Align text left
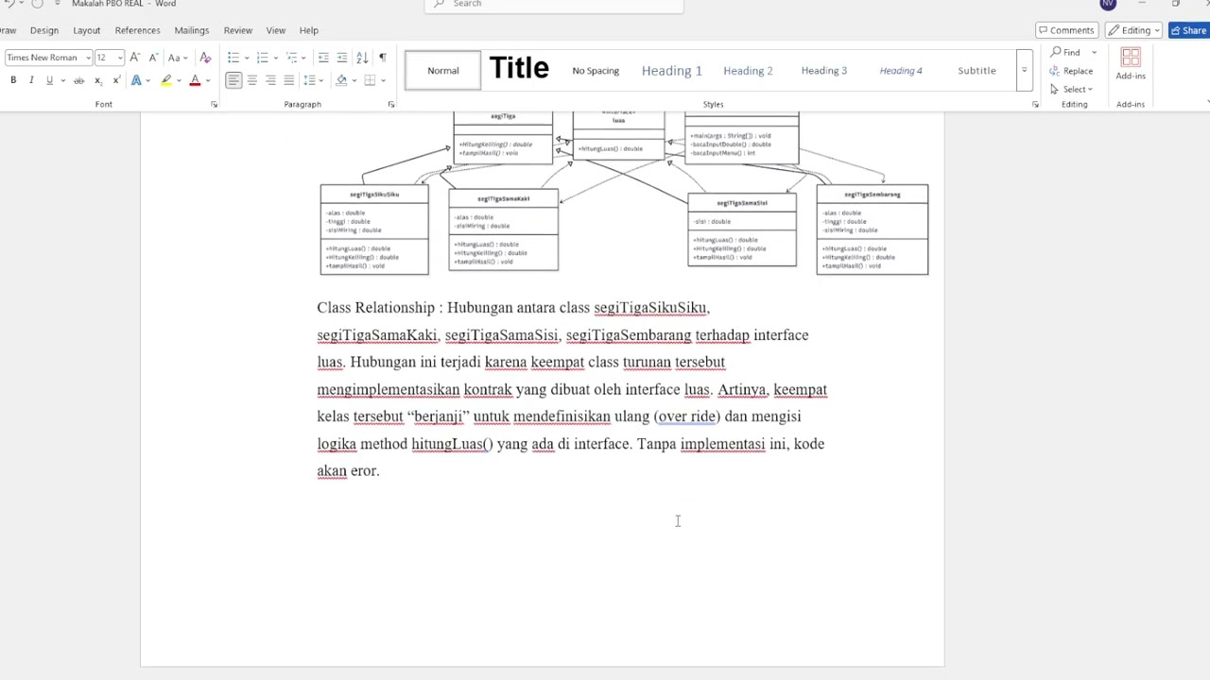Image resolution: width=1210 pixels, height=680 pixels. [233, 80]
